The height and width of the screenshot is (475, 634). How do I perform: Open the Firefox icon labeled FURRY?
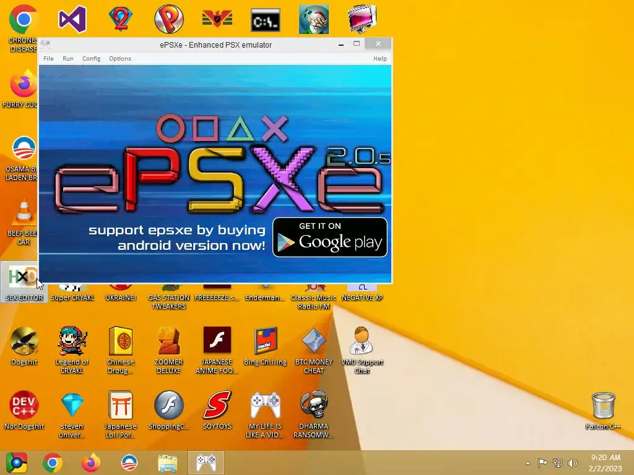22,83
